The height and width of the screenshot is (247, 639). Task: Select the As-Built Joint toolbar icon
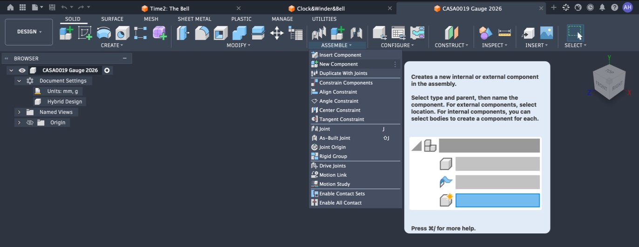point(356,33)
